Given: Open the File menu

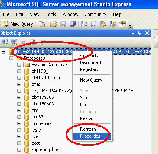Looking at the screenshot, I should (x=6, y=14).
